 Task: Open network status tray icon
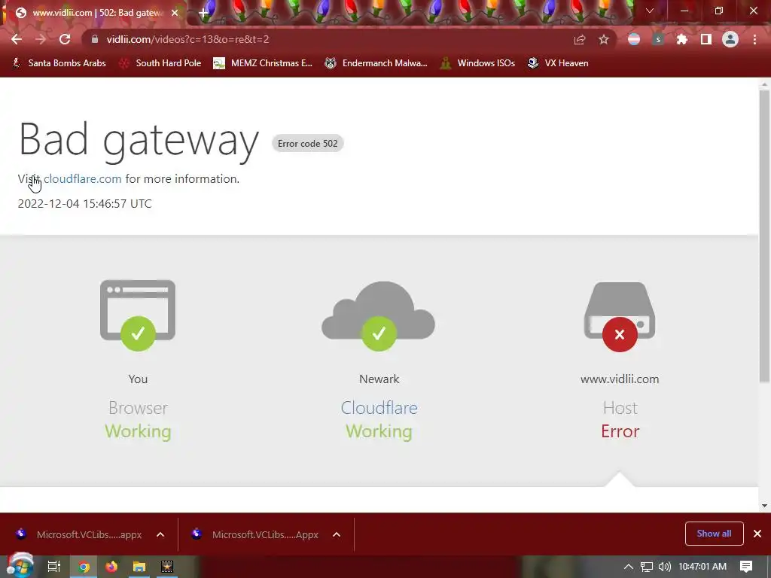tap(647, 567)
